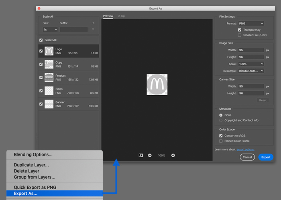Click the Reset canvas size button
The height and width of the screenshot is (200, 281).
263,100
